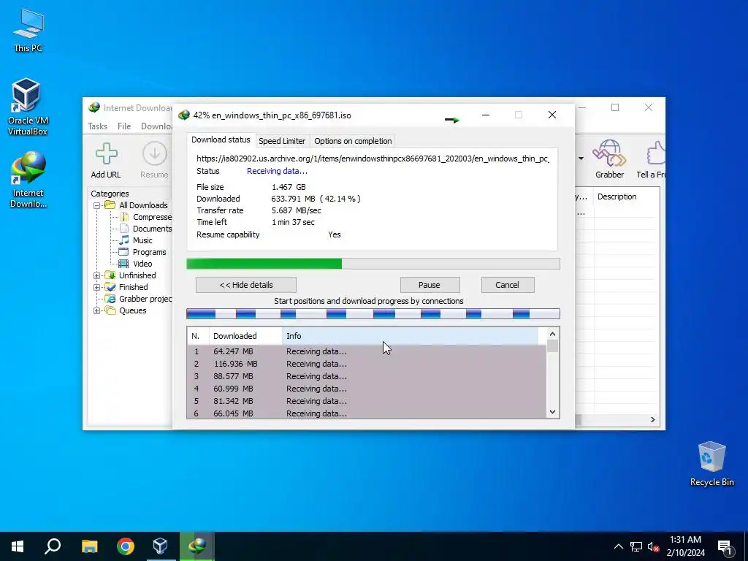
Task: Click the Receiving data status text
Action: point(277,171)
